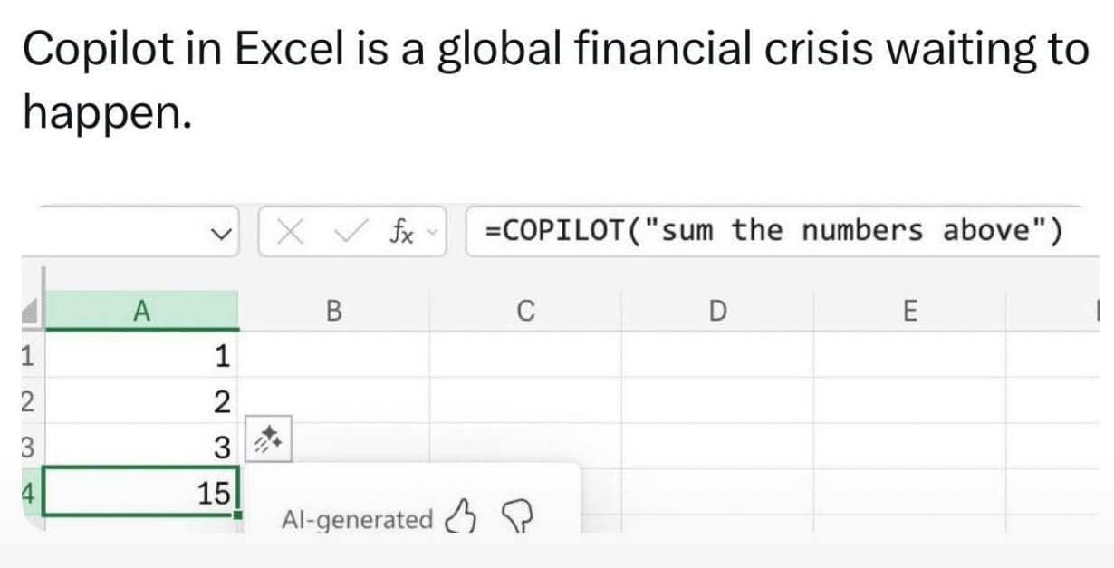The image size is (1114, 568).
Task: Select the column E header
Action: (x=909, y=311)
